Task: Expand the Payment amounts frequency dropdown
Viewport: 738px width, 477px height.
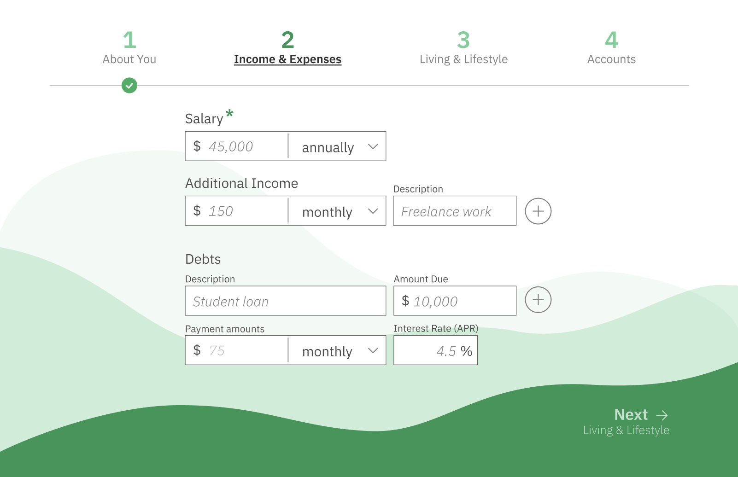Action: (x=337, y=350)
